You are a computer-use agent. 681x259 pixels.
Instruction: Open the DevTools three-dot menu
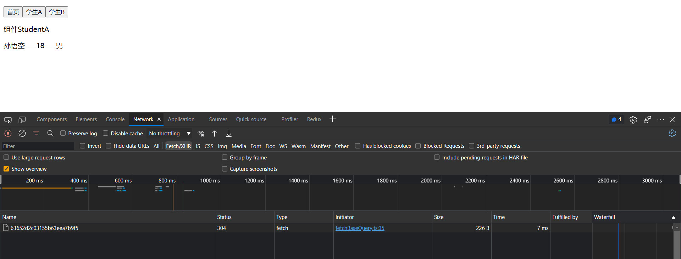[660, 120]
